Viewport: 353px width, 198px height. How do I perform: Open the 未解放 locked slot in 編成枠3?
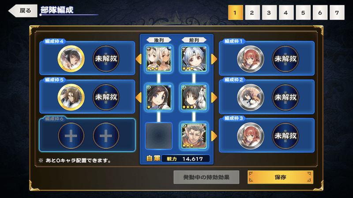click(x=285, y=136)
